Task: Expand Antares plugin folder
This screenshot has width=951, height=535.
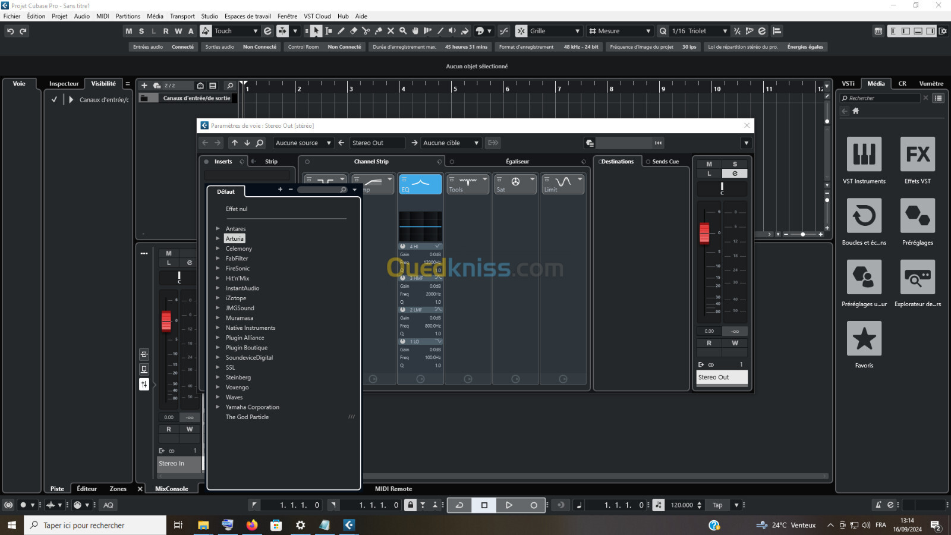Action: tap(218, 228)
